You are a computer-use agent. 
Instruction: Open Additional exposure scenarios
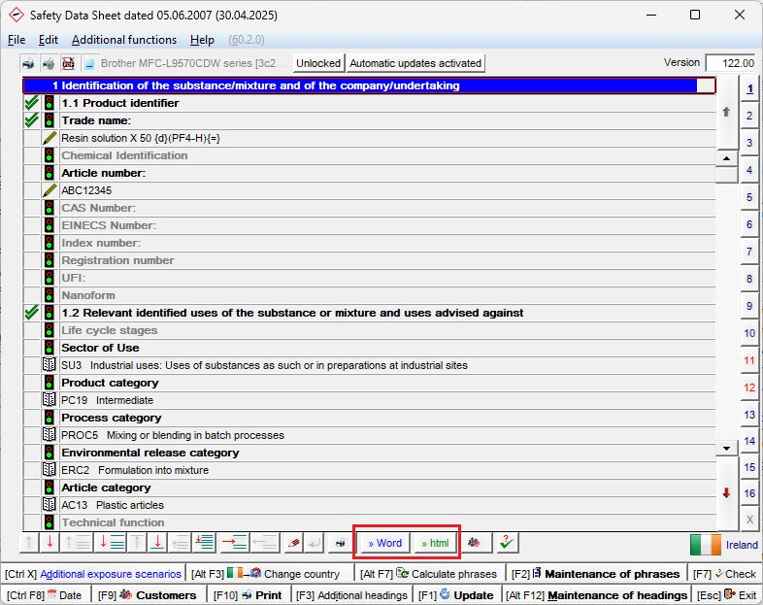pyautogui.click(x=93, y=574)
